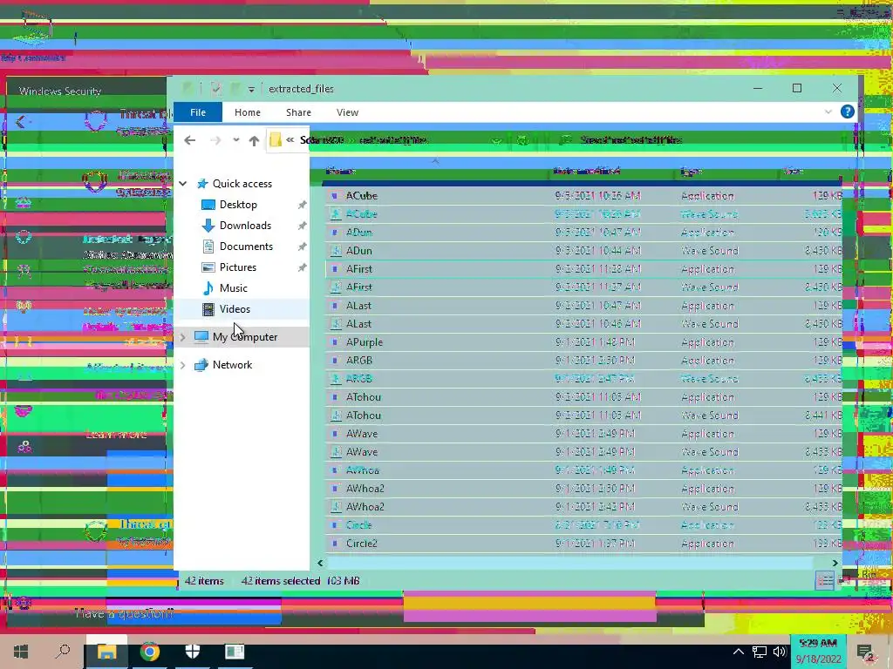Viewport: 893px width, 669px height.
Task: Launch Google Chrome from the taskbar
Action: coord(149,652)
